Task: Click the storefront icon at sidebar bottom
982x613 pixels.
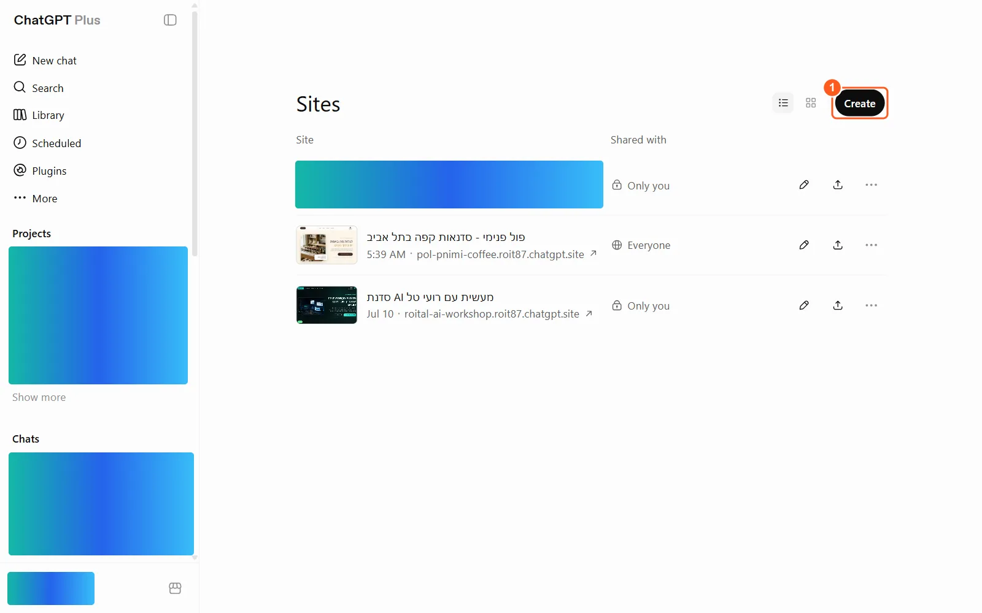Action: (x=175, y=588)
